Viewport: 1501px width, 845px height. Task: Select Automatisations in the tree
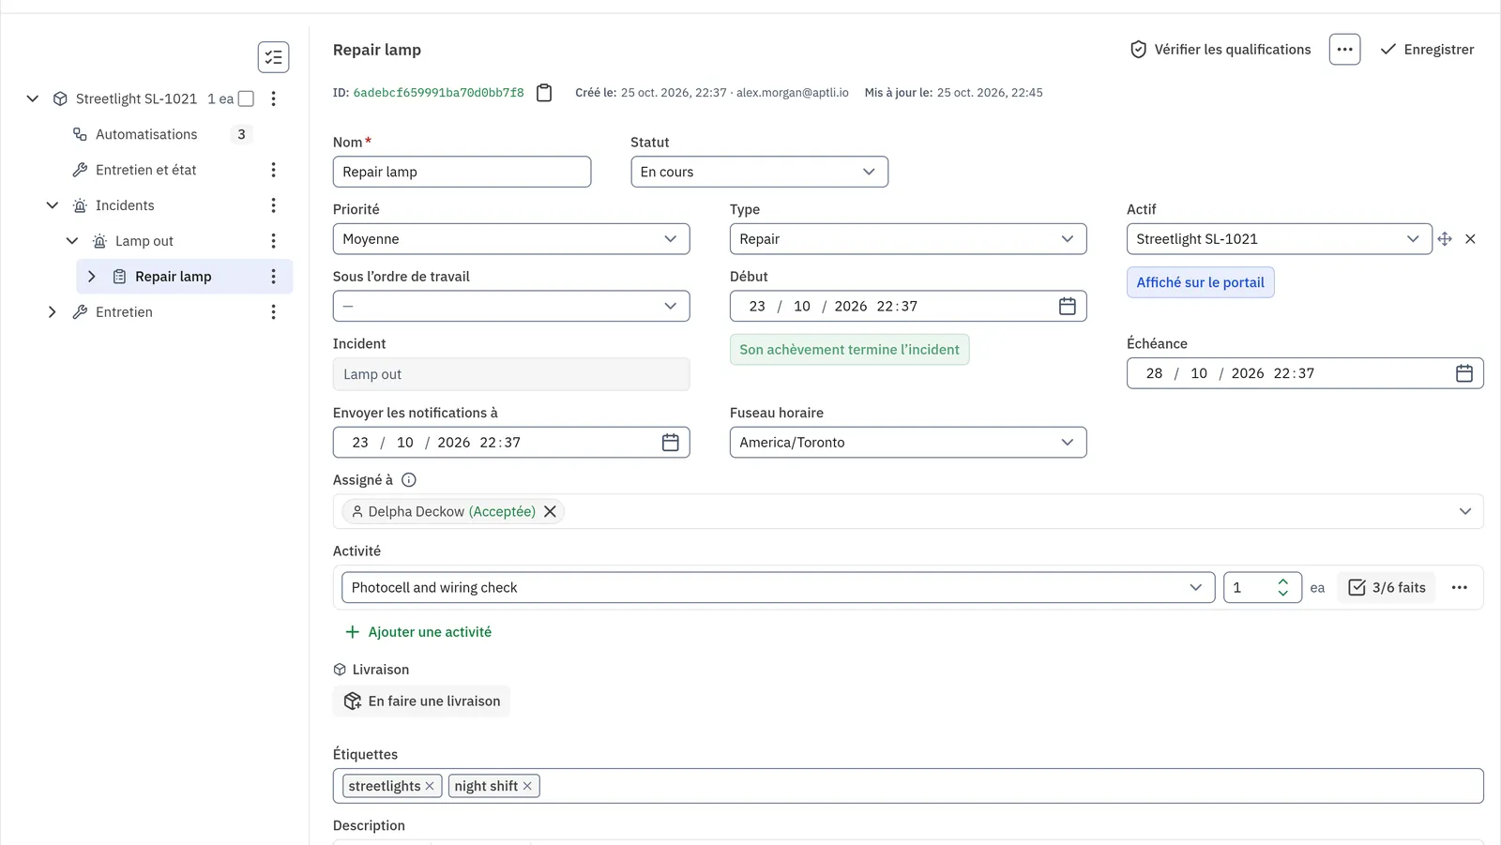[146, 134]
